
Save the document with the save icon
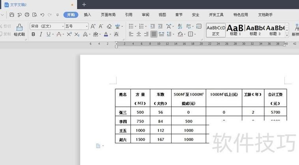click(x=12, y=15)
